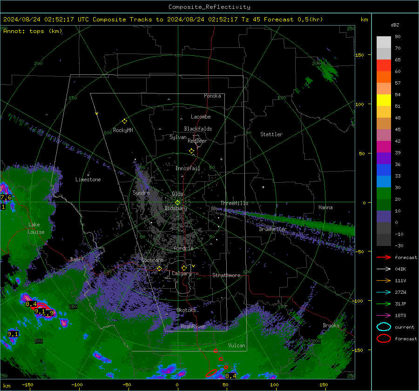Select the 'Forecast 0.5(hr)' header text
Image resolution: width=419 pixels, height=391 pixels.
point(293,20)
